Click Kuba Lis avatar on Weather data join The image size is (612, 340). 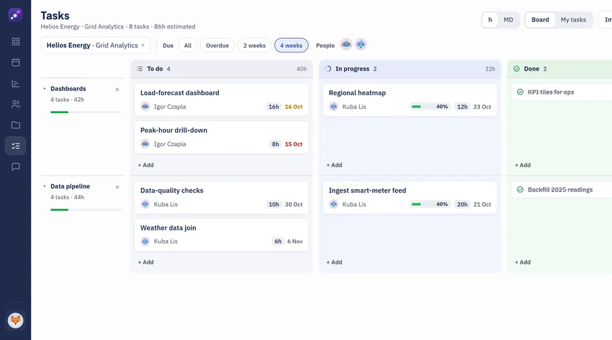(x=146, y=241)
